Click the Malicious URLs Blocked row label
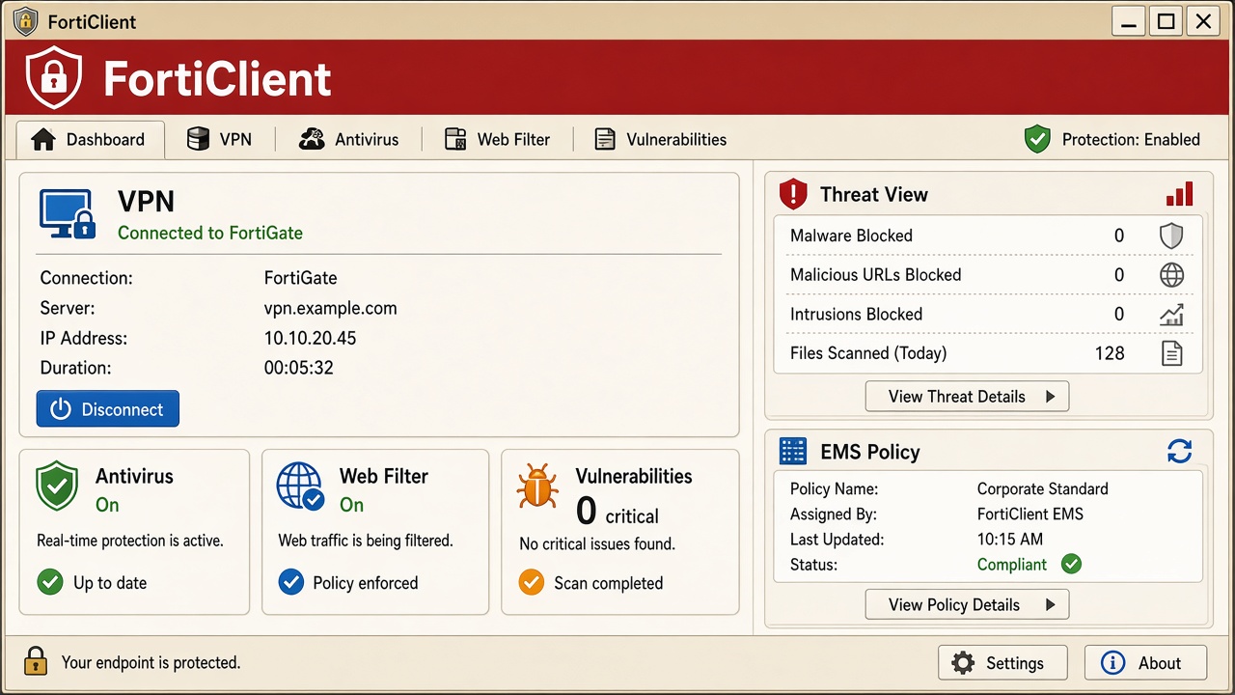Viewport: 1235px width, 695px height. tap(876, 275)
